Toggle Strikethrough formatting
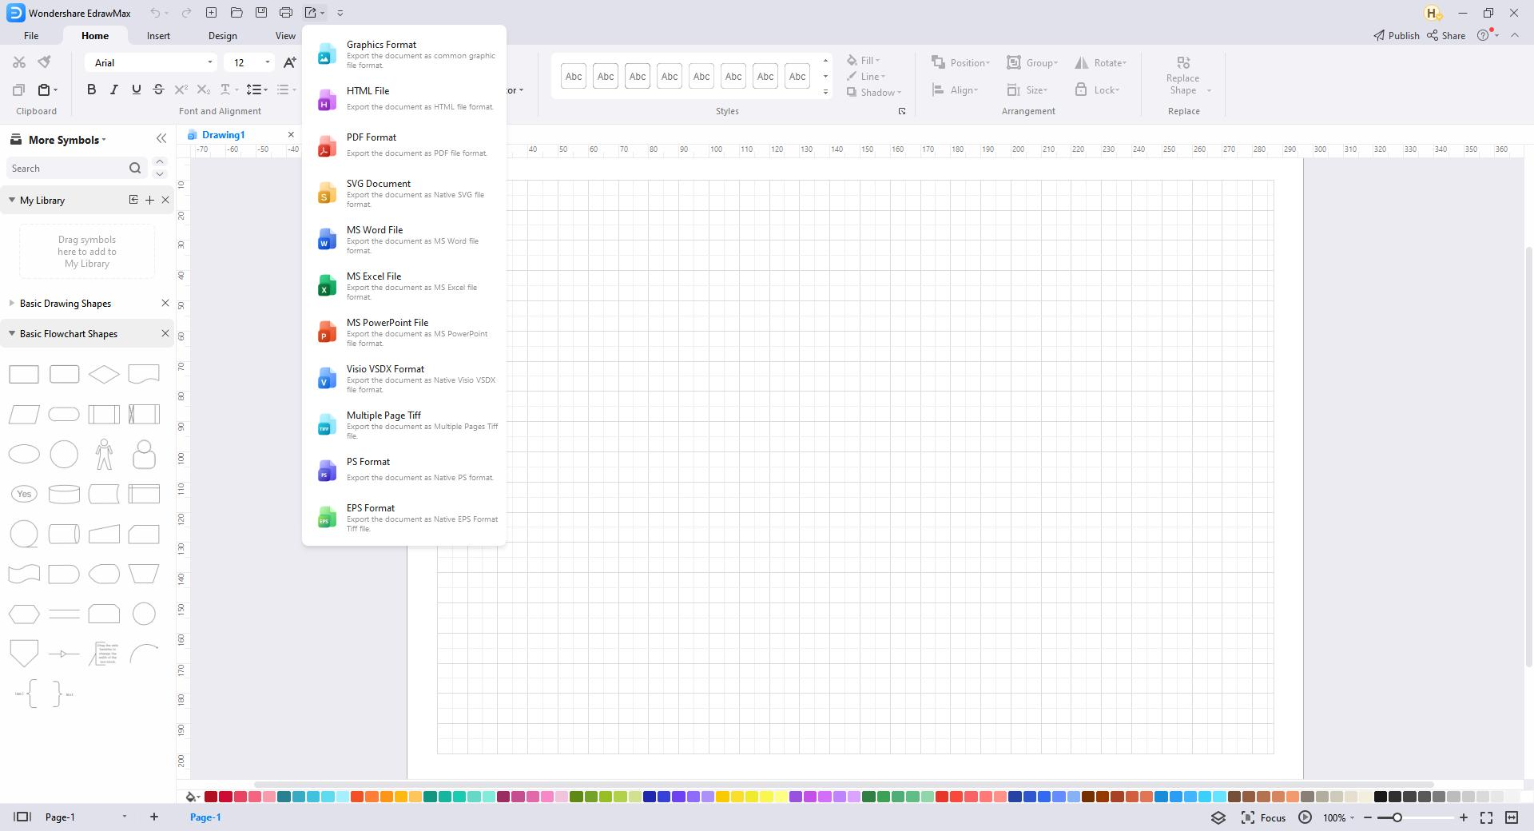The image size is (1534, 831). coord(158,89)
